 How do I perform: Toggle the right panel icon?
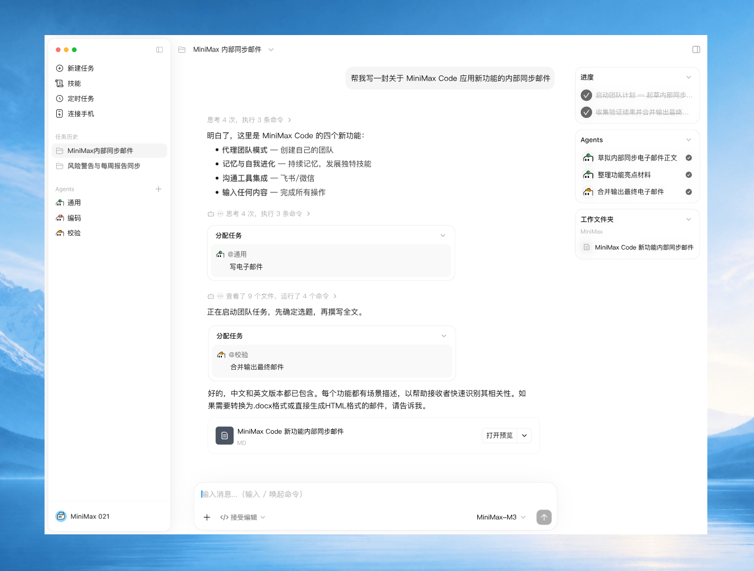tap(696, 49)
